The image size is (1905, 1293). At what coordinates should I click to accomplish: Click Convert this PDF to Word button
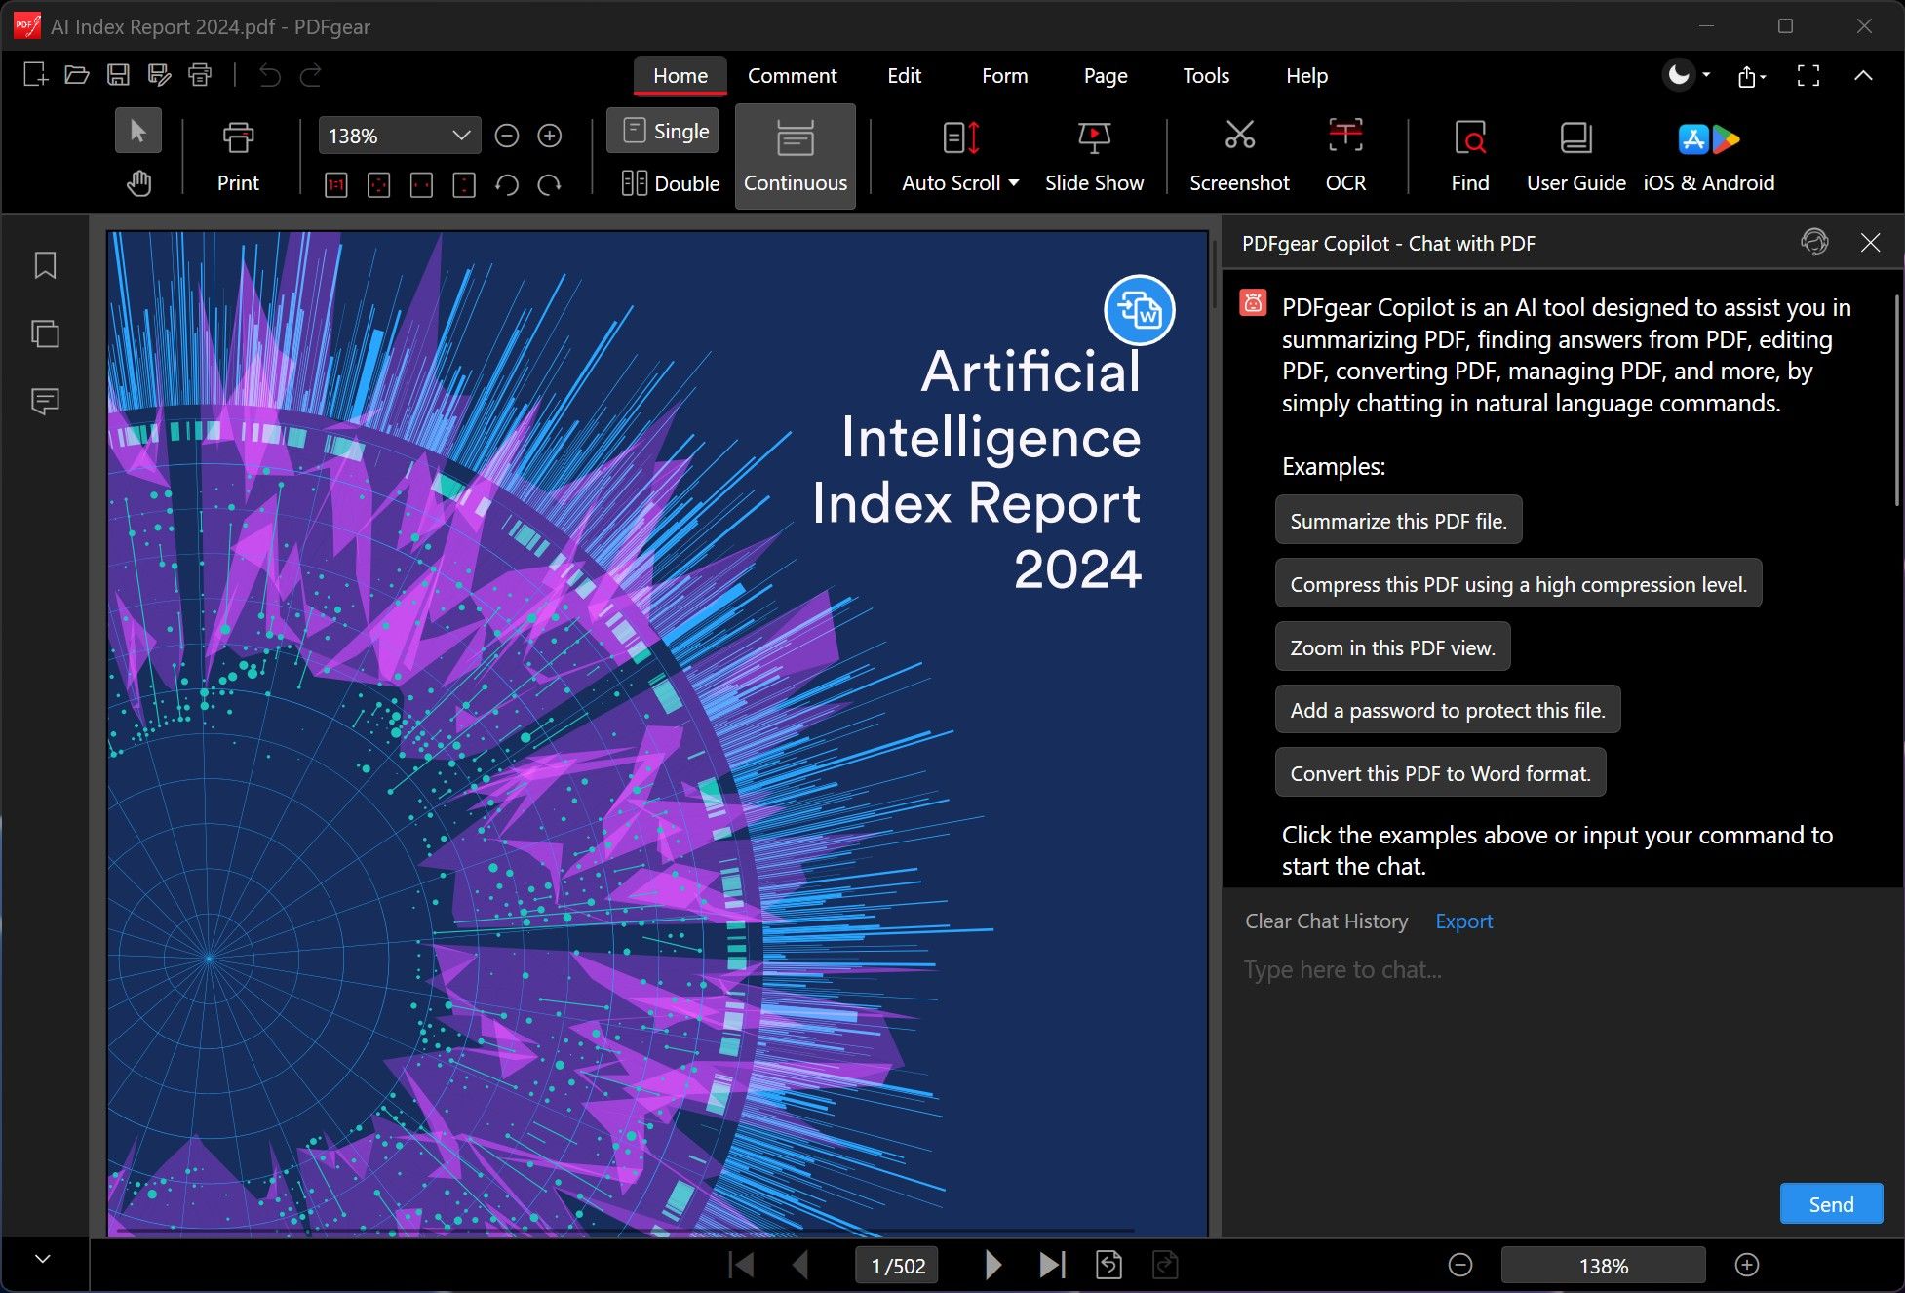[1441, 772]
